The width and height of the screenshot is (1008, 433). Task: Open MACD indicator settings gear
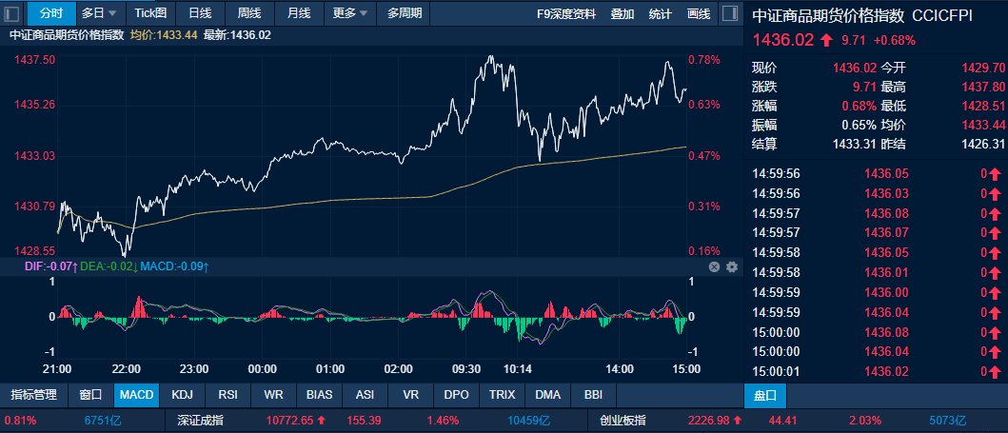click(732, 267)
